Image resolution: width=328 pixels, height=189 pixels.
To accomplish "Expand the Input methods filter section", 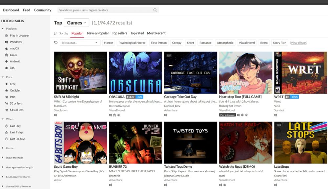I will click(x=12, y=158).
